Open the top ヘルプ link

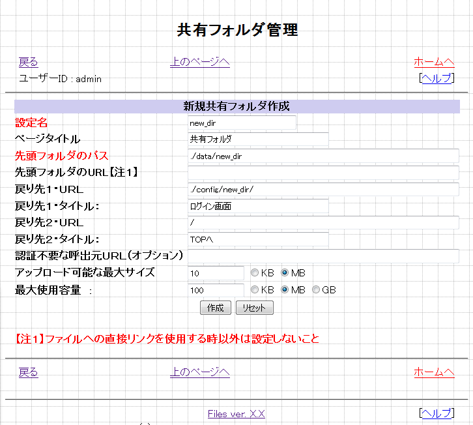tap(436, 78)
